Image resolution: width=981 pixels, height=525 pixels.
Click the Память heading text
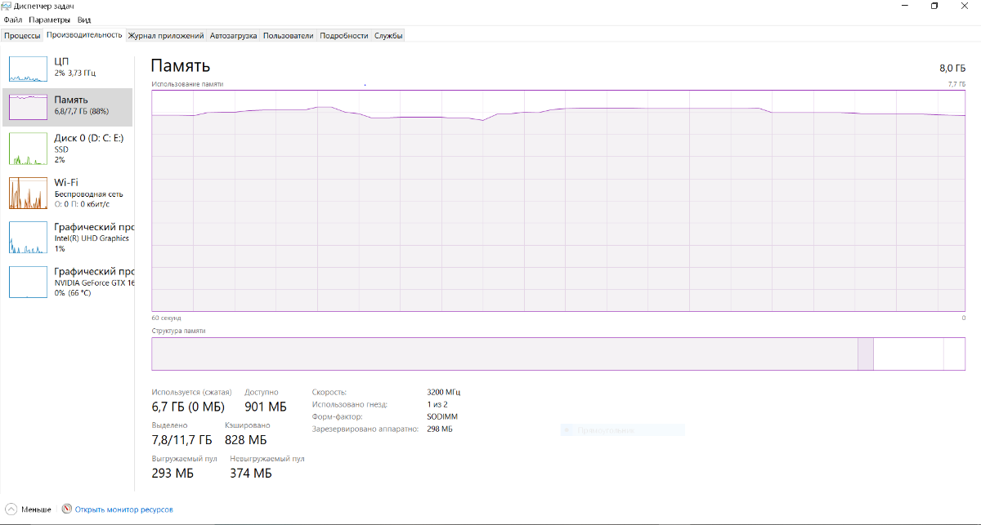[x=181, y=66]
